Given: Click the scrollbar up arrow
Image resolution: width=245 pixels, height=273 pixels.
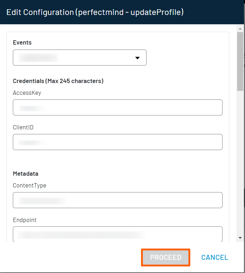Looking at the screenshot, I should [240, 27].
